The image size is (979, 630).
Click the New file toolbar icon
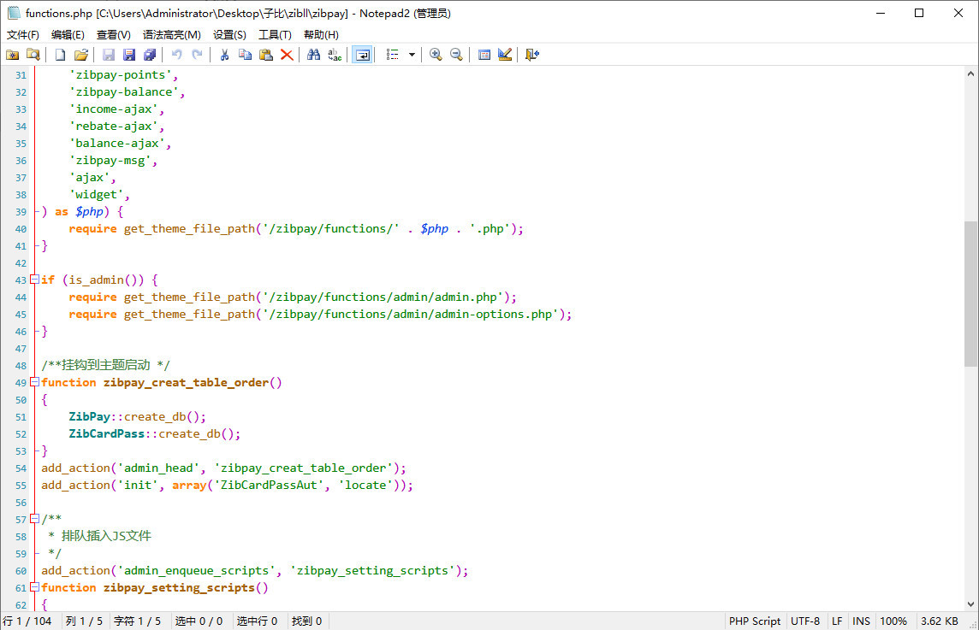click(x=60, y=55)
